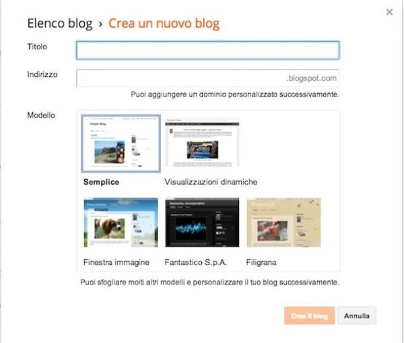Image resolution: width=404 pixels, height=343 pixels.
Task: Choose the Visualizzazioni dinamiche template thumbnail
Action: [202, 143]
